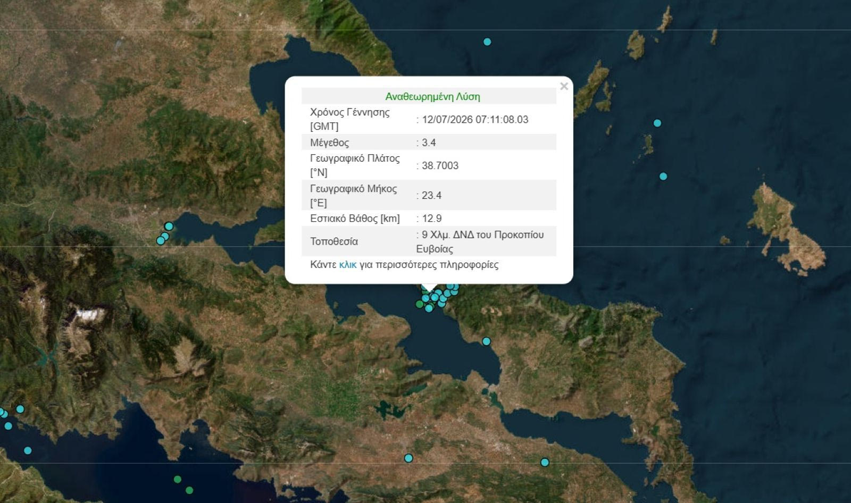
Task: Select origin time value '12/07/2026 07:11:08.03'
Action: tap(475, 120)
